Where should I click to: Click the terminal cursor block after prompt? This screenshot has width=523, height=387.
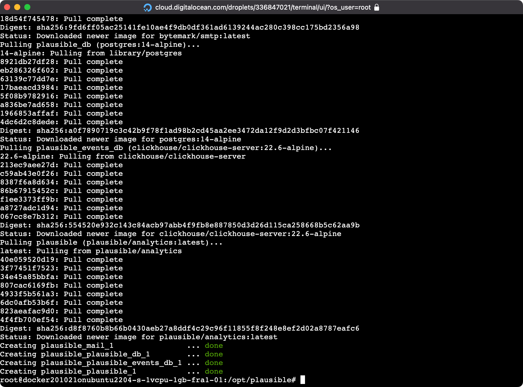point(302,380)
